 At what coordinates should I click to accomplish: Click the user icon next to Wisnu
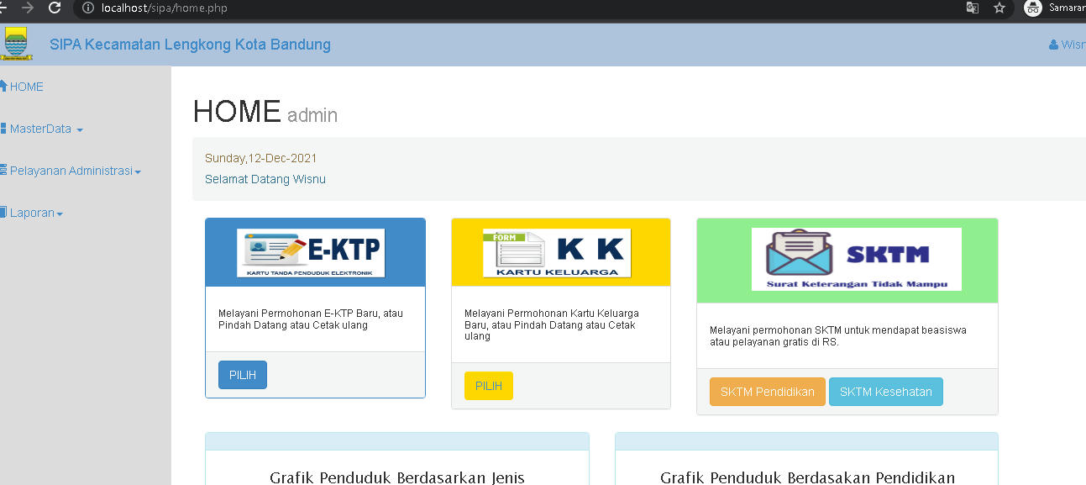(1053, 44)
